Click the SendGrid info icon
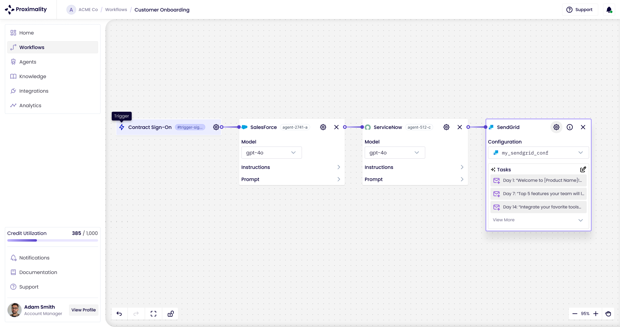The width and height of the screenshot is (620, 327). tap(570, 127)
